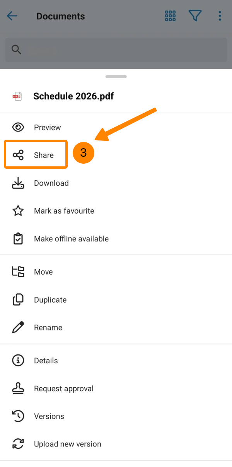Tap the back arrow icon
232x467 pixels.
[x=12, y=16]
